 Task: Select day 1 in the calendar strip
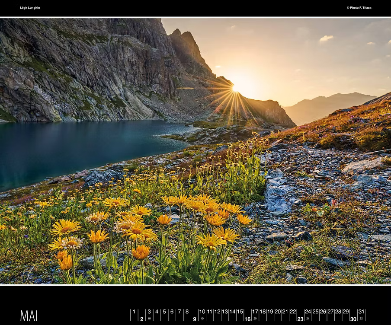click(x=134, y=312)
